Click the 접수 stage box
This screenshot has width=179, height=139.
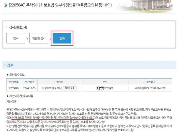tap(16, 38)
